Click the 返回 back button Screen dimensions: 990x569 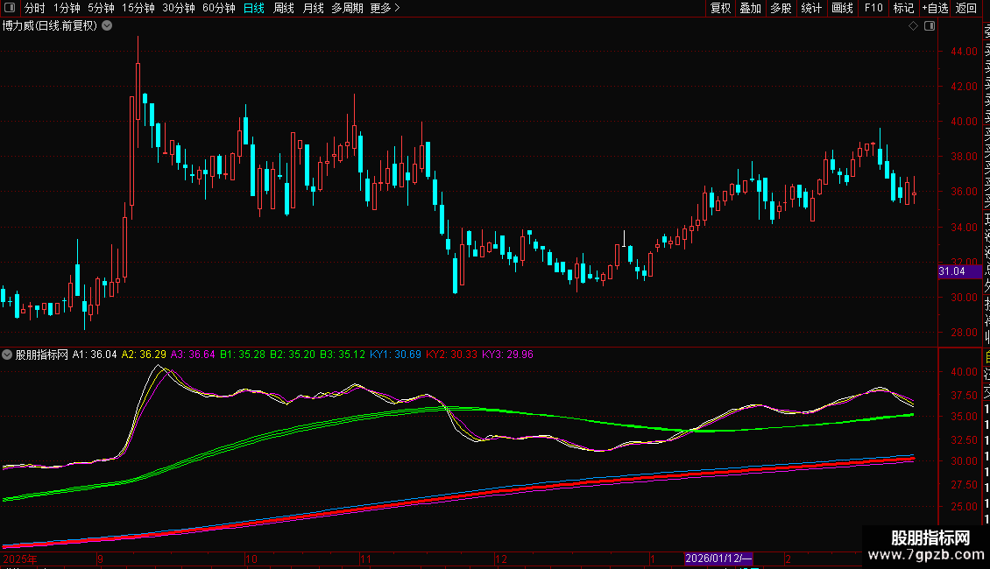coord(966,8)
